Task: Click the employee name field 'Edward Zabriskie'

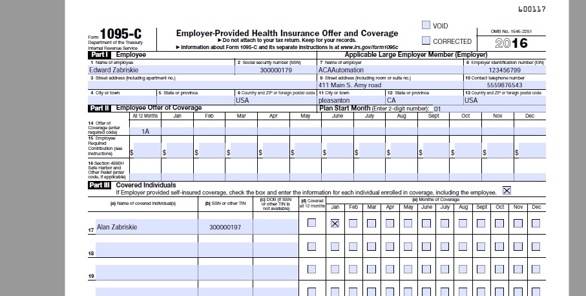Action: [x=162, y=70]
